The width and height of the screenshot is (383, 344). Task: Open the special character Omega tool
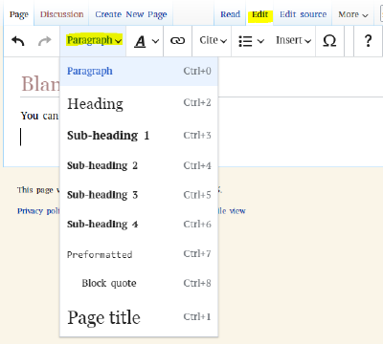click(x=329, y=41)
